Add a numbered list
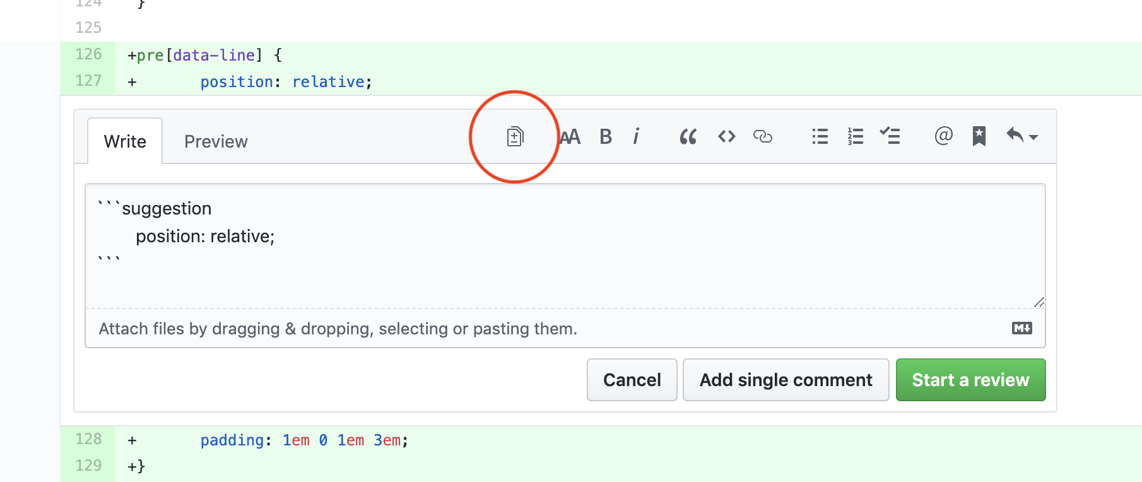 tap(855, 136)
